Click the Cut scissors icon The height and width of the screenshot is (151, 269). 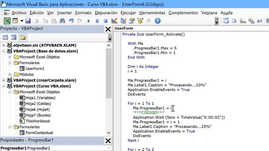(x=37, y=21)
